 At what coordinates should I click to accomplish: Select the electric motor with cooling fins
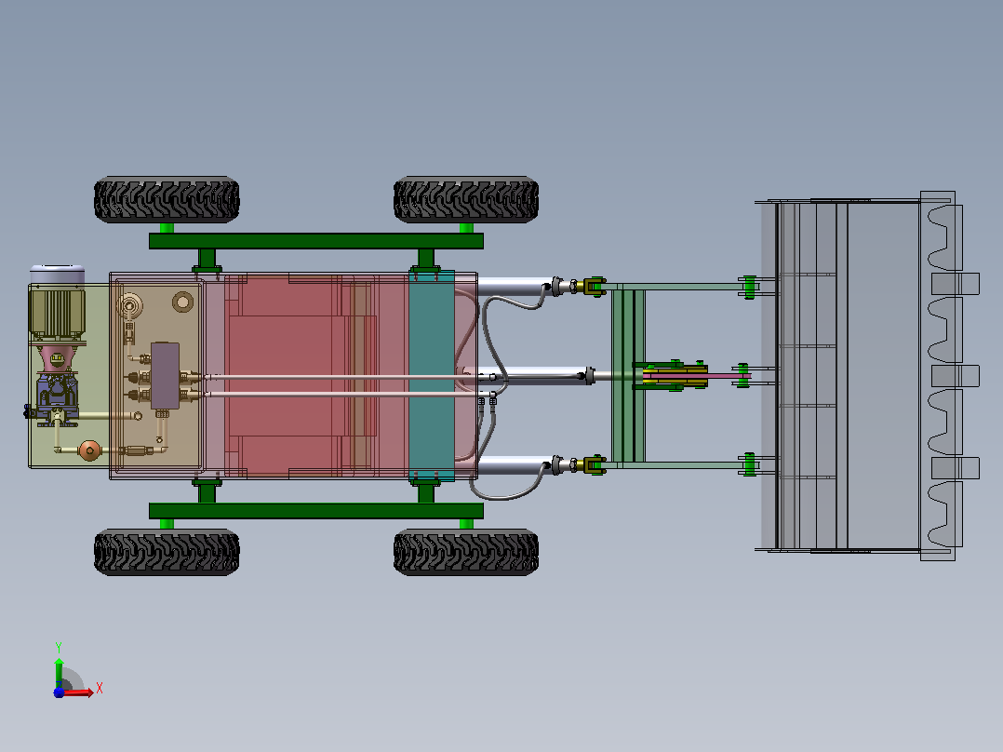click(58, 302)
